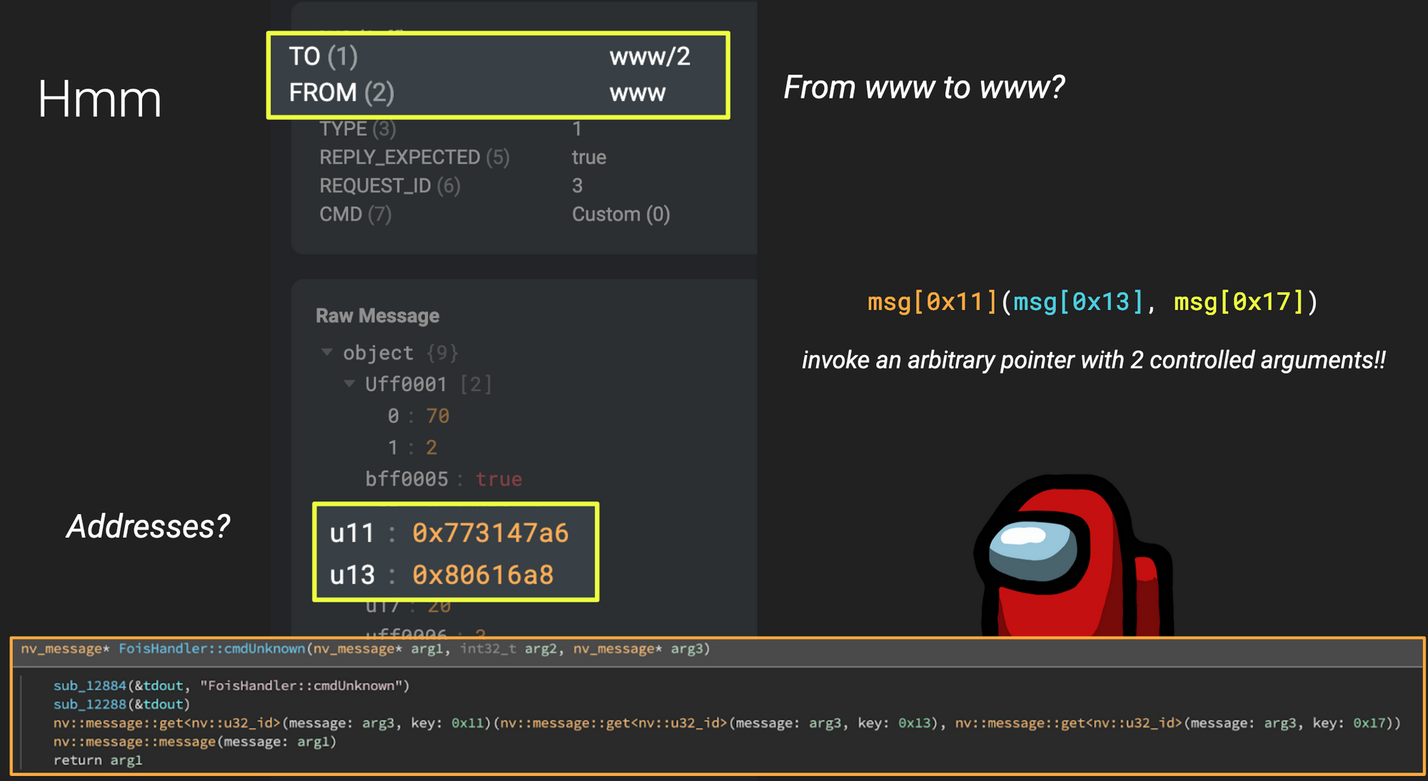Click the REQUEST_ID (6) row
Image resolution: width=1428 pixels, height=781 pixels.
point(389,186)
